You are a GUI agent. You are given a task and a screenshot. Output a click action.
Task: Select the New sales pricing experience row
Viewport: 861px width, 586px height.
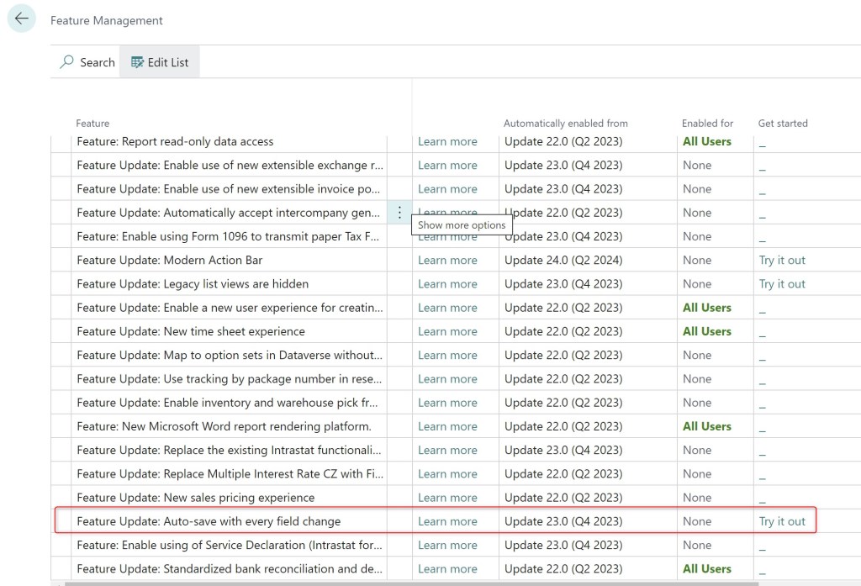(195, 498)
